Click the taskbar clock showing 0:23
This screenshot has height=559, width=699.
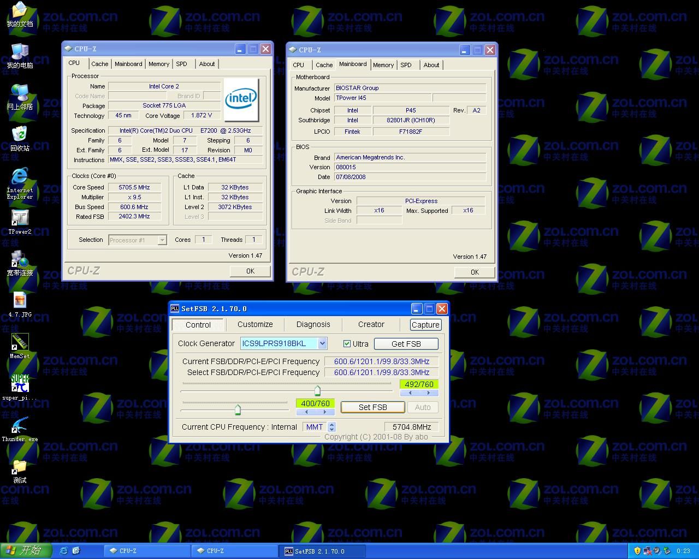pyautogui.click(x=683, y=551)
